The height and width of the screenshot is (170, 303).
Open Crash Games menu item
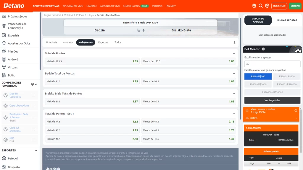[x=131, y=6]
